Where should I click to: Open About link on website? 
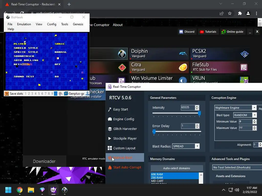tap(118, 25)
